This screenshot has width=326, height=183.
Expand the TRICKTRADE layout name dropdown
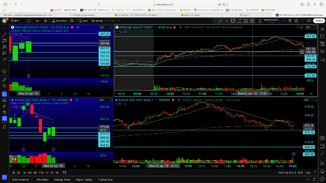[x=283, y=21]
